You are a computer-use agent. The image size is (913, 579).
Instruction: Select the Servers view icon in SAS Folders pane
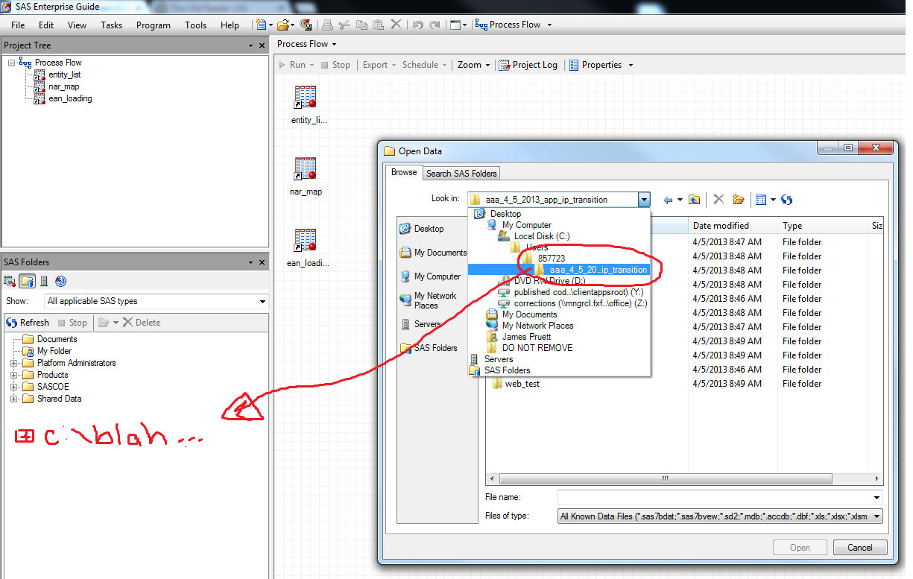tap(44, 281)
